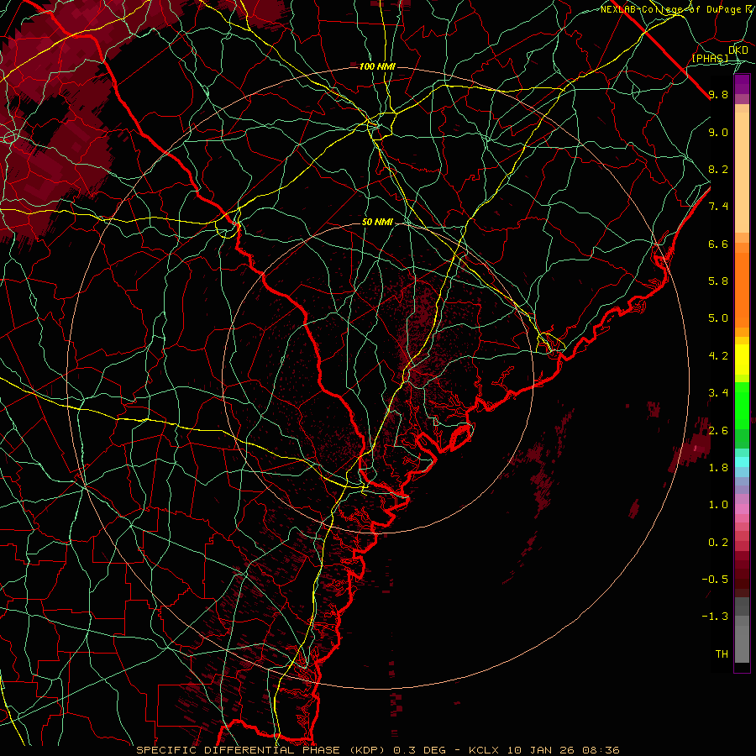Click the -1.3 value on the color scale
This screenshot has width=756, height=756.
(715, 617)
